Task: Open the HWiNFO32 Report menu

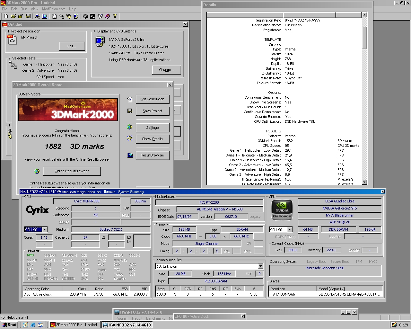Action: [137, 318]
